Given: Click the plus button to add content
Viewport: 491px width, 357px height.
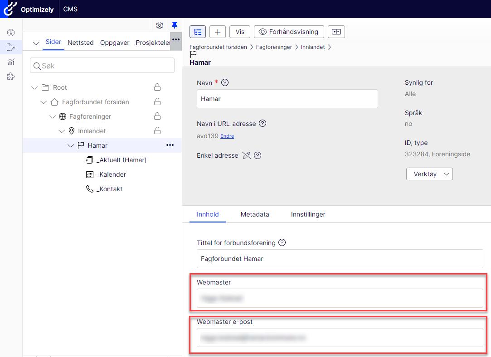Looking at the screenshot, I should (218, 32).
